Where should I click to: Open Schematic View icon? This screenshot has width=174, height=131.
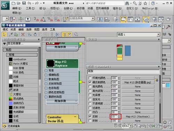pos(137,19)
